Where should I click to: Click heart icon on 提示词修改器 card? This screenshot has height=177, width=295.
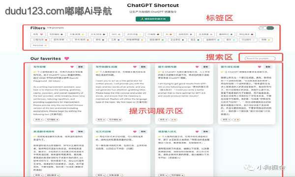pyautogui.click(x=197, y=67)
